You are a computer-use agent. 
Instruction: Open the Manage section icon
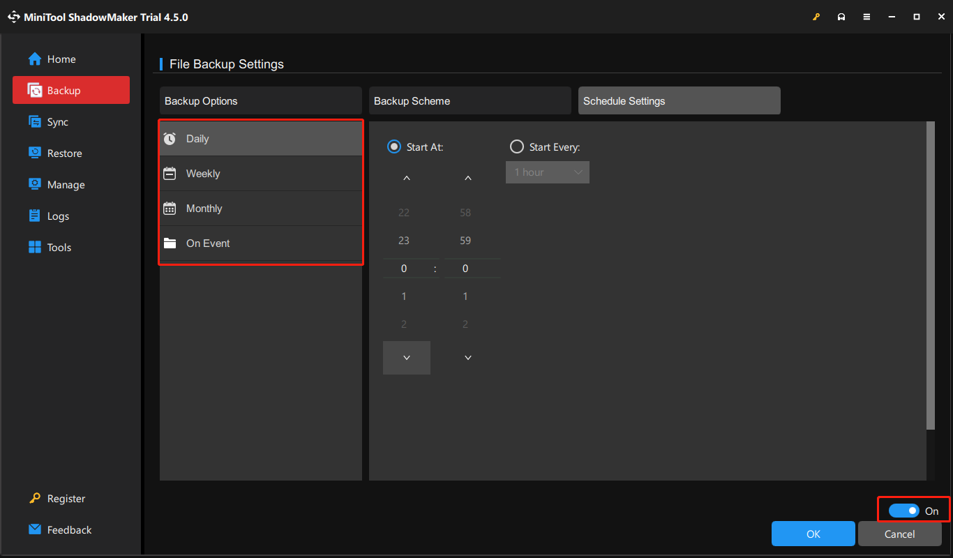(x=35, y=185)
